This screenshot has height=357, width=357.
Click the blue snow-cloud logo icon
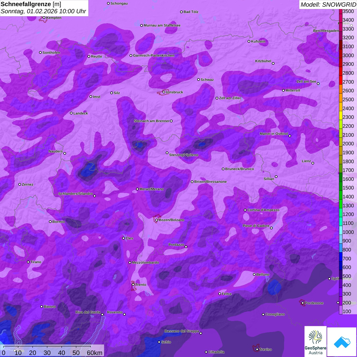(342, 342)
